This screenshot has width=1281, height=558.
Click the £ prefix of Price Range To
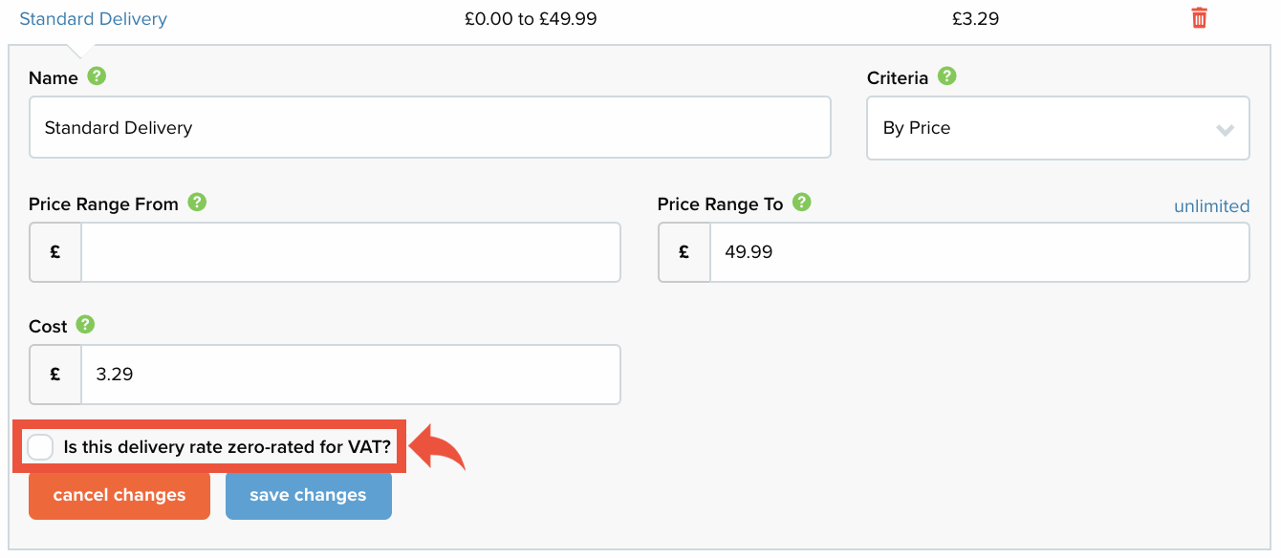(684, 252)
